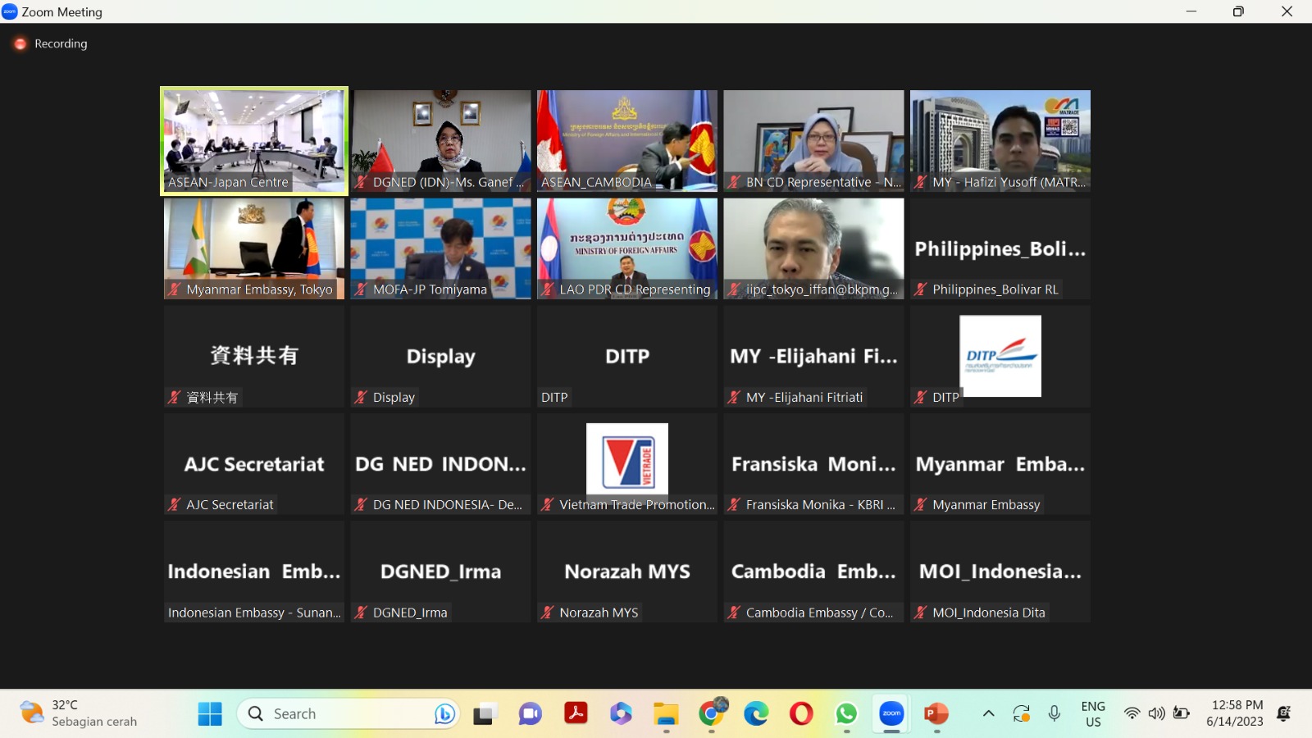The width and height of the screenshot is (1312, 738).
Task: Click muted mic icon on Display label
Action: tap(361, 397)
